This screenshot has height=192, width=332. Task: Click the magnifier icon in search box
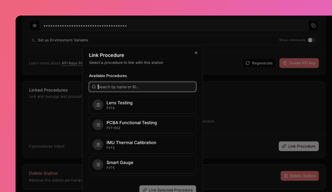94,87
